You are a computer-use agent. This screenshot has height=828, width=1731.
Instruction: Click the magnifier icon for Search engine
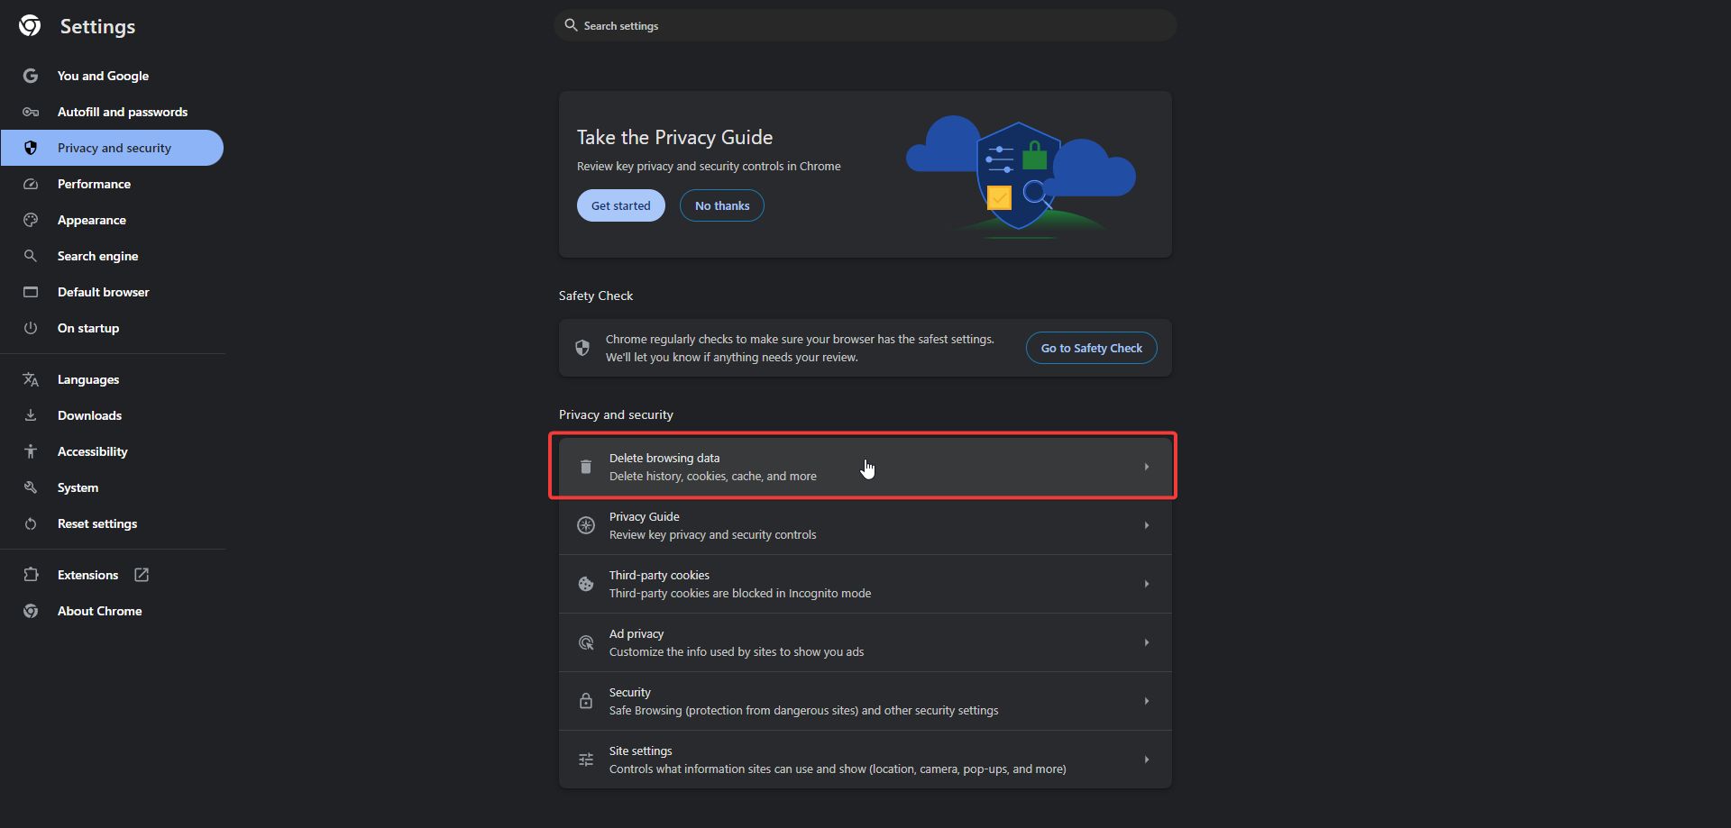tap(31, 256)
